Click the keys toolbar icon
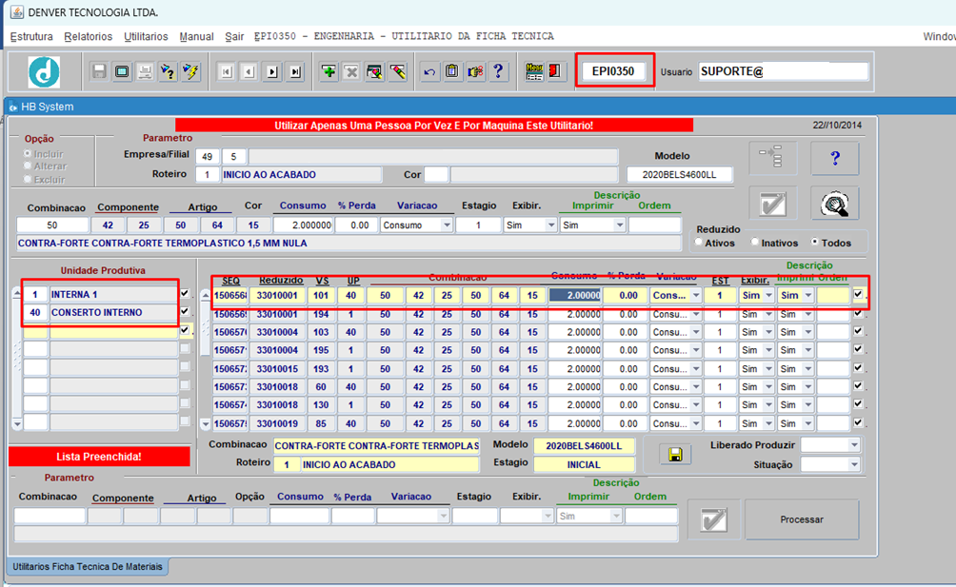956x587 pixels. click(475, 72)
